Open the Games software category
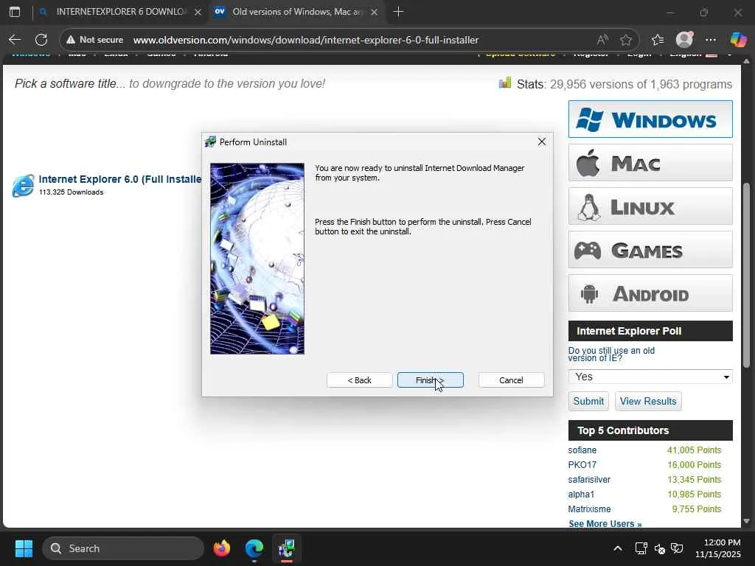The height and width of the screenshot is (566, 755). pyautogui.click(x=650, y=250)
